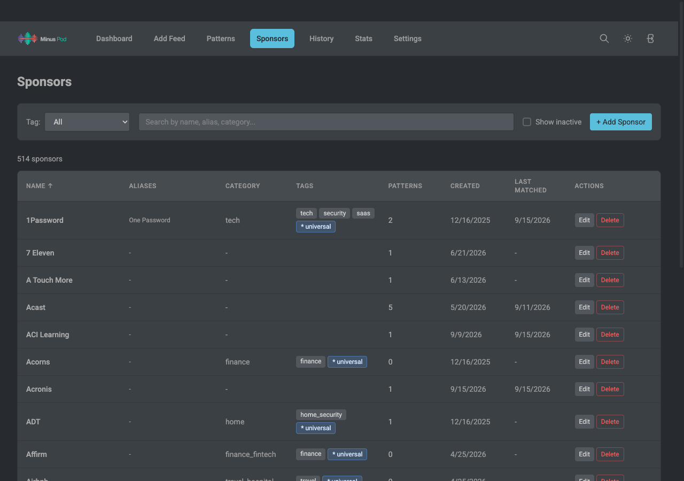Delete the ACI Learning sponsor
Image resolution: width=684 pixels, height=481 pixels.
point(610,335)
